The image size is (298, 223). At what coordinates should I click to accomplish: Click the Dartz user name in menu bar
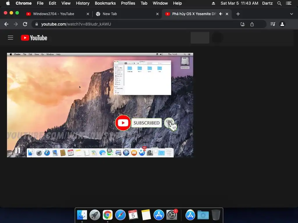coord(267,3)
